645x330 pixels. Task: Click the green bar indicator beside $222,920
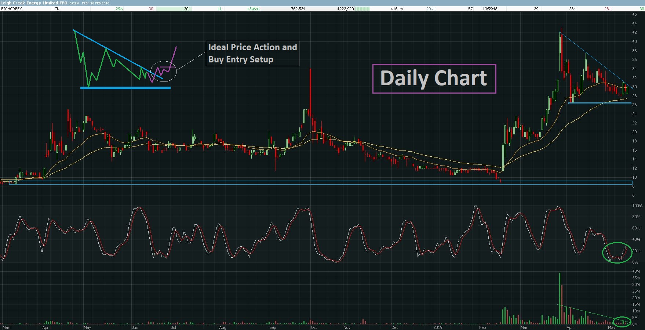[x=362, y=9]
